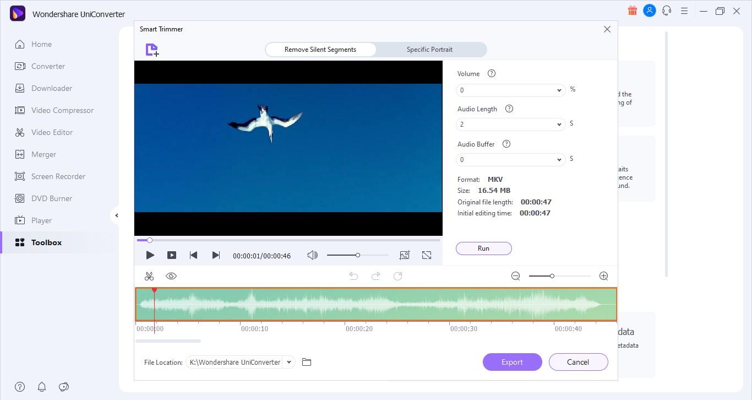752x400 pixels.
Task: Mute the preview speaker icon
Action: pyautogui.click(x=312, y=255)
